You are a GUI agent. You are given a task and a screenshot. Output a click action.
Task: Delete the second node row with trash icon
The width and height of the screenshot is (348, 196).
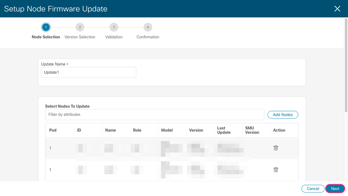click(276, 170)
